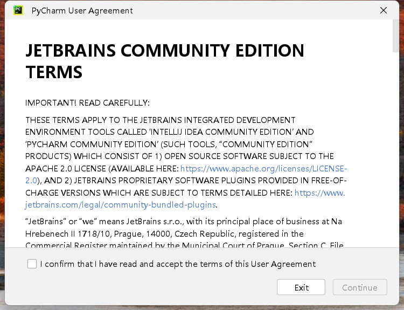
Task: Click the 'IMPORTANT! READ CAREFULLY:' line
Action: point(87,103)
